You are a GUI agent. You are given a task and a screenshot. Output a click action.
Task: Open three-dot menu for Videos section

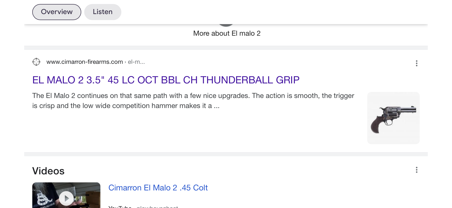(x=416, y=170)
